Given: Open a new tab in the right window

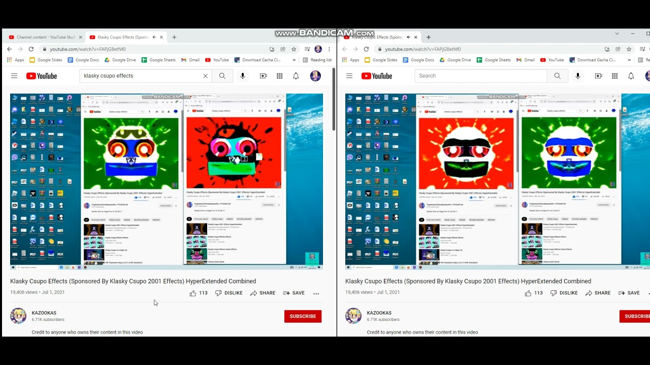Looking at the screenshot, I should coord(428,37).
